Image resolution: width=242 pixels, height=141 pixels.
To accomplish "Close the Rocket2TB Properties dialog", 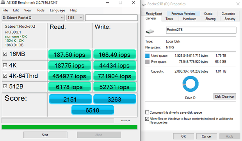I will (238, 4).
